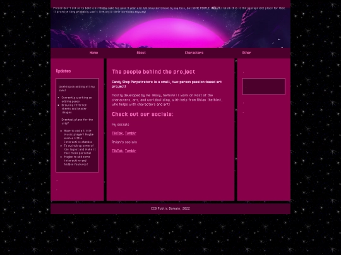The width and height of the screenshot is (341, 255).
Task: Open the Characters nav link
Action: (194, 53)
